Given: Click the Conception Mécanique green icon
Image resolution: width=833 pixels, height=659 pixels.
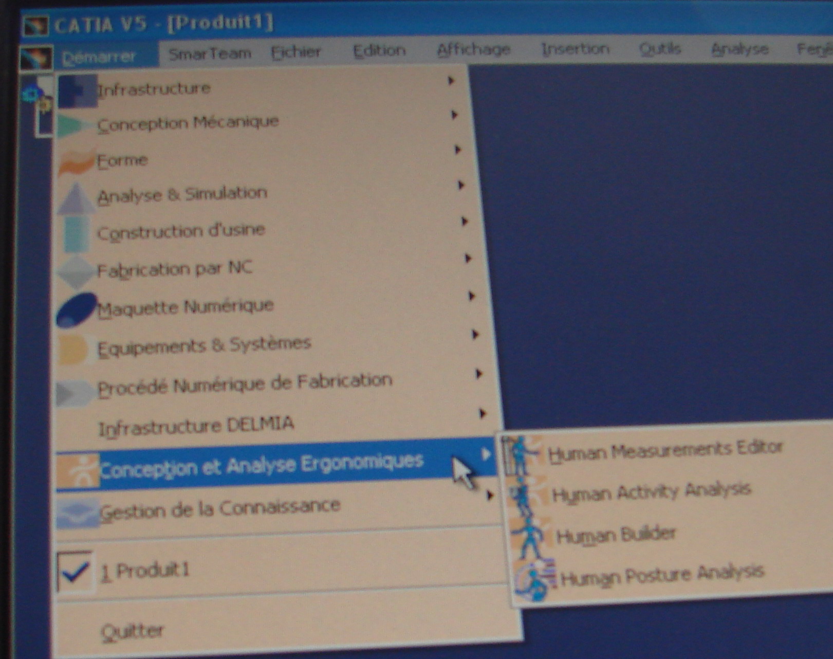Looking at the screenshot, I should pyautogui.click(x=75, y=126).
